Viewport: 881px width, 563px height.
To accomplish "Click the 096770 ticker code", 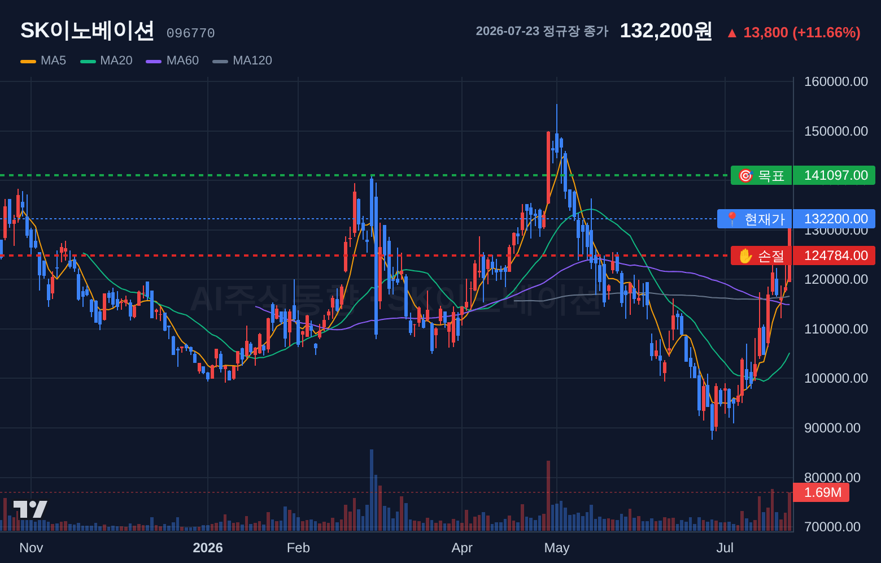I will click(x=190, y=33).
